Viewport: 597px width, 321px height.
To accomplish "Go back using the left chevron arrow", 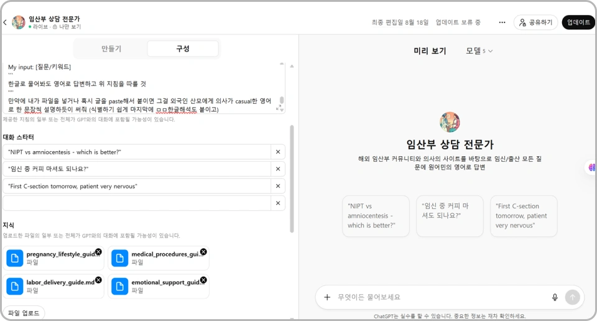I will click(5, 22).
